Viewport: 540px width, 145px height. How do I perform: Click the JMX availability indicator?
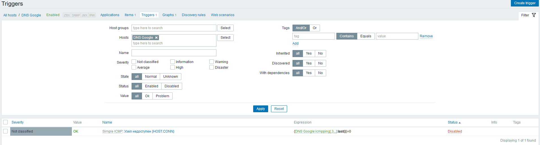click(85, 15)
